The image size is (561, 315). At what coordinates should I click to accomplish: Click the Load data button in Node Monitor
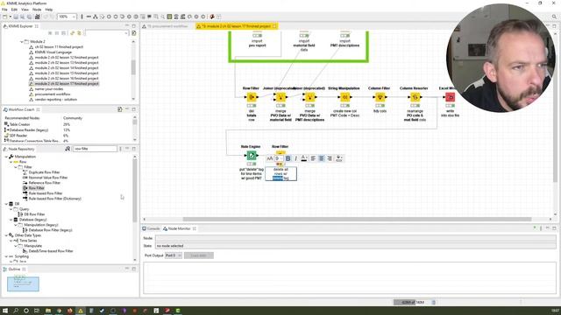point(199,255)
